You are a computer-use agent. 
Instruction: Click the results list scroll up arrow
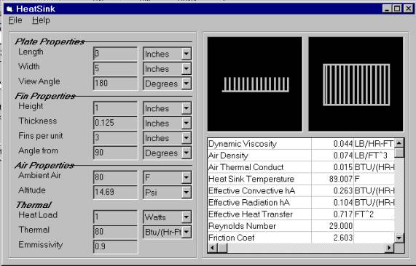point(399,143)
